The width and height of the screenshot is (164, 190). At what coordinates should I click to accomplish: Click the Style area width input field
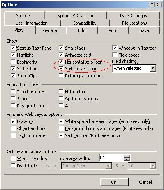point(112,158)
